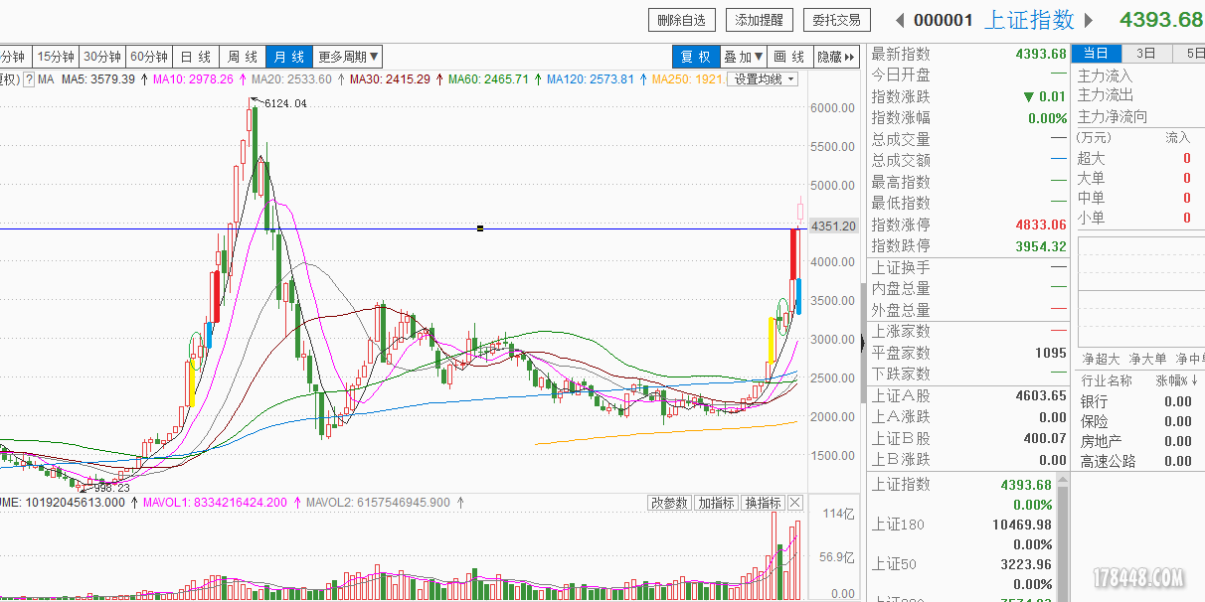
Task: Click 删除自选 button
Action: [682, 20]
